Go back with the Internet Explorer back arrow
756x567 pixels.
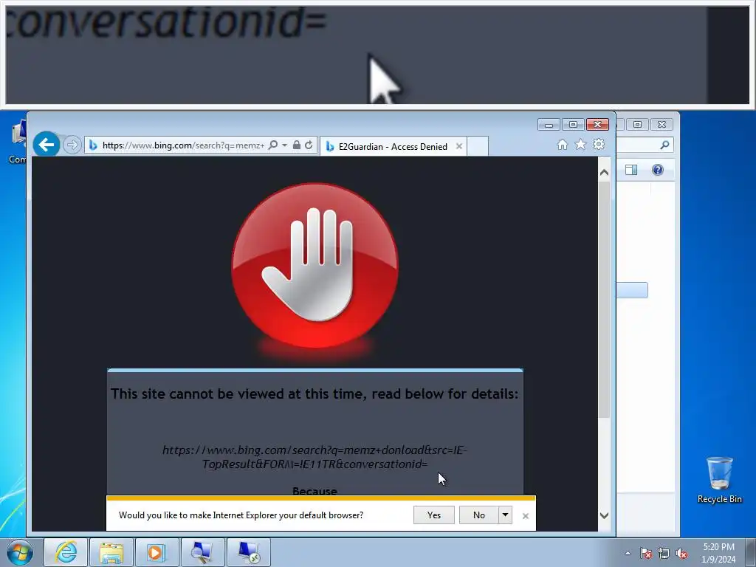pos(47,145)
